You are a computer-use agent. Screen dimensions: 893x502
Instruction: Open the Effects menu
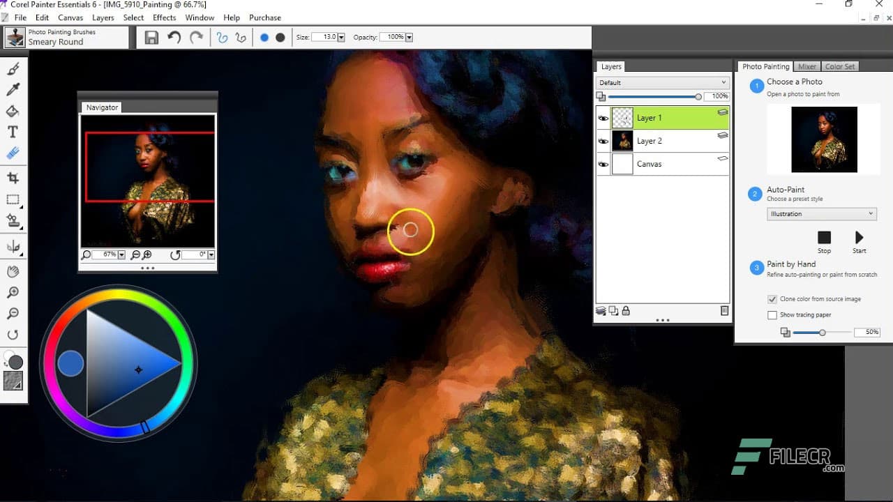pyautogui.click(x=164, y=17)
